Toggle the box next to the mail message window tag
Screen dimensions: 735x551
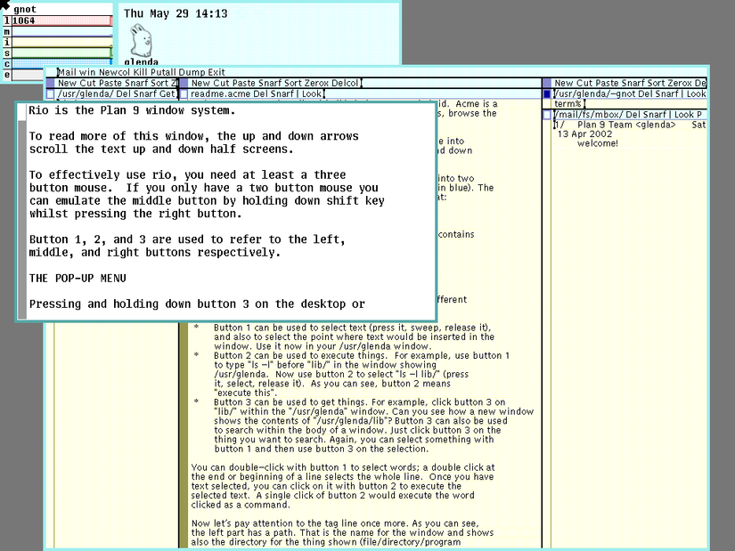point(545,114)
